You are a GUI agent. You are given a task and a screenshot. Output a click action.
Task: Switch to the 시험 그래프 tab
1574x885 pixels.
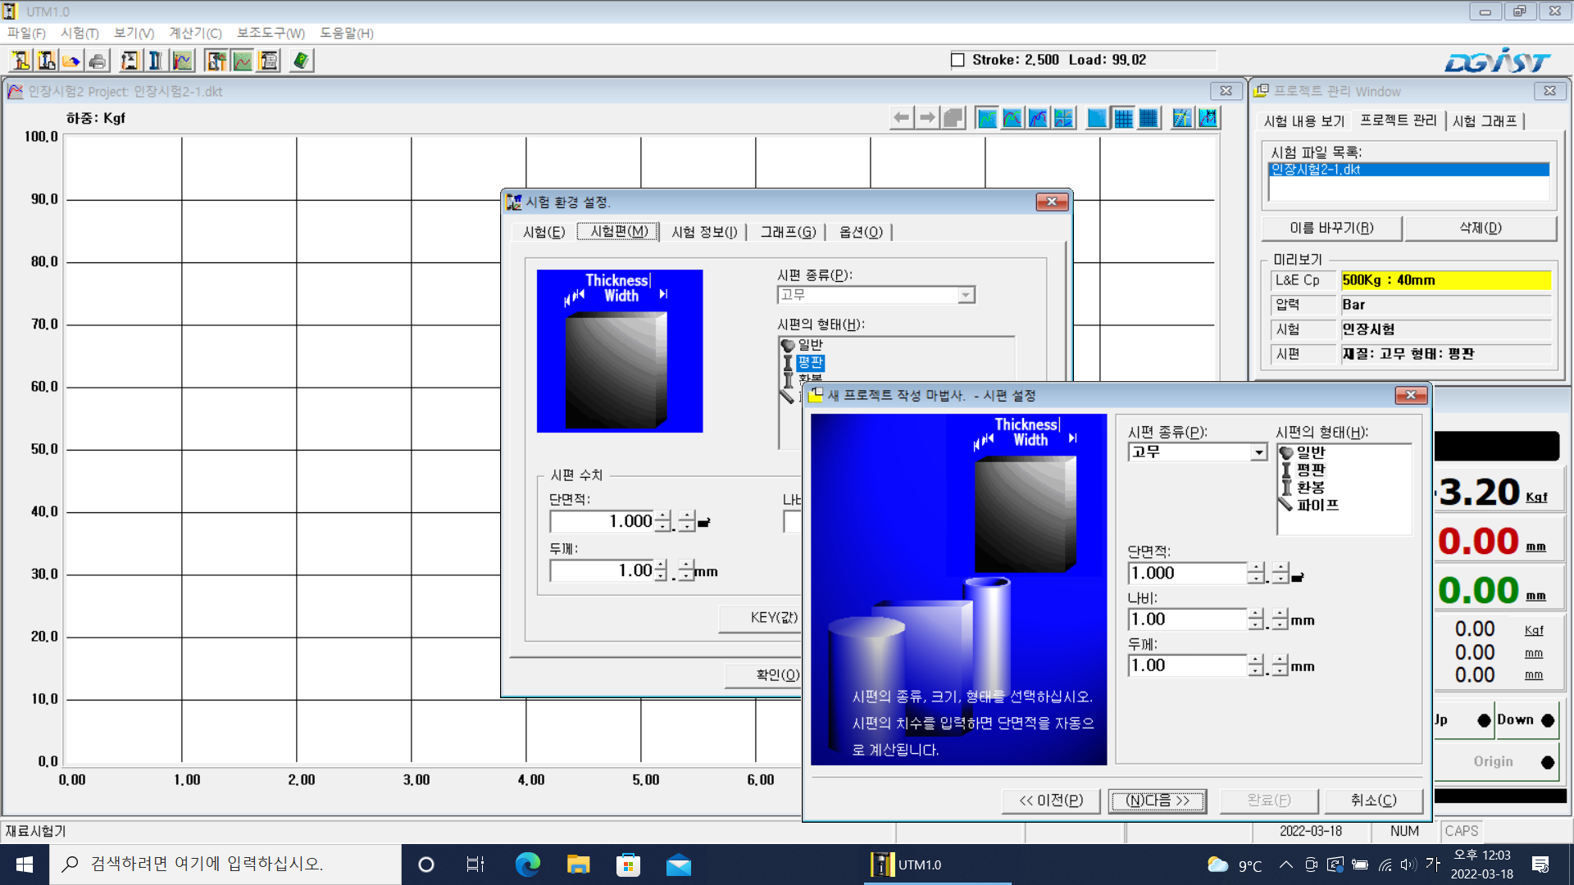pos(1485,121)
